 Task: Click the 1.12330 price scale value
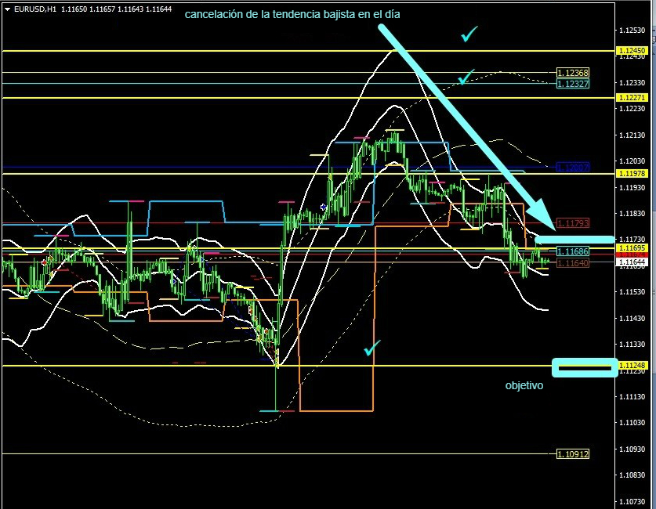(632, 83)
